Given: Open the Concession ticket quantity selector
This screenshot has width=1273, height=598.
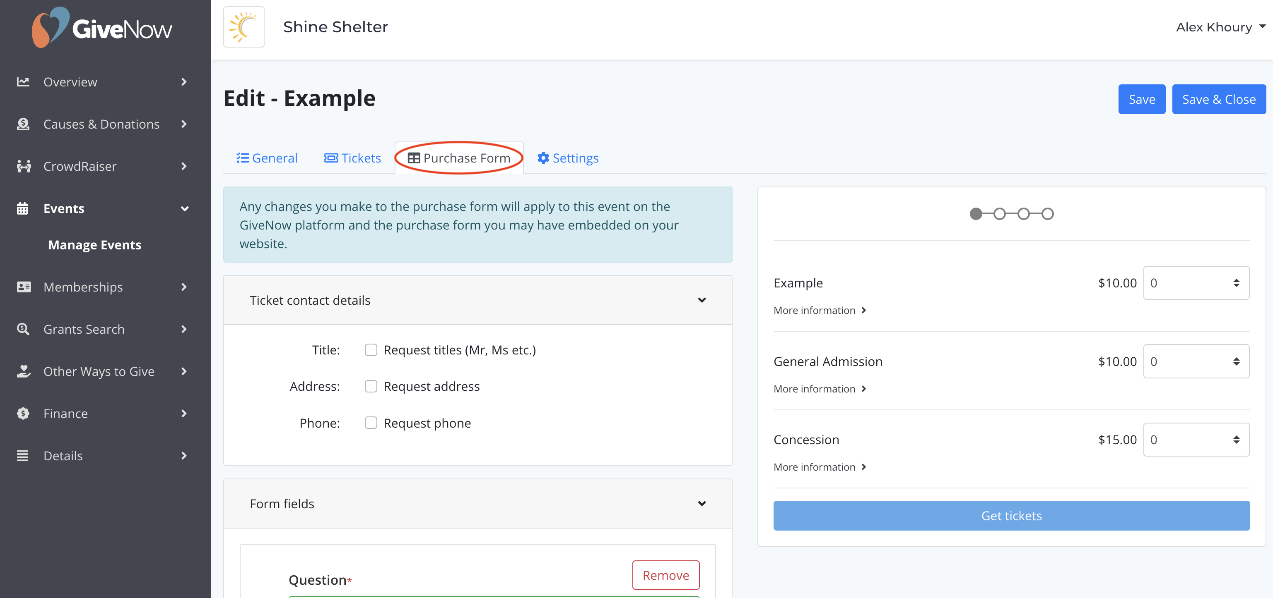Looking at the screenshot, I should click(x=1196, y=440).
